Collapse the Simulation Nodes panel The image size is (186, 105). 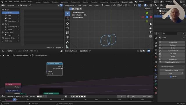[x=160, y=66]
